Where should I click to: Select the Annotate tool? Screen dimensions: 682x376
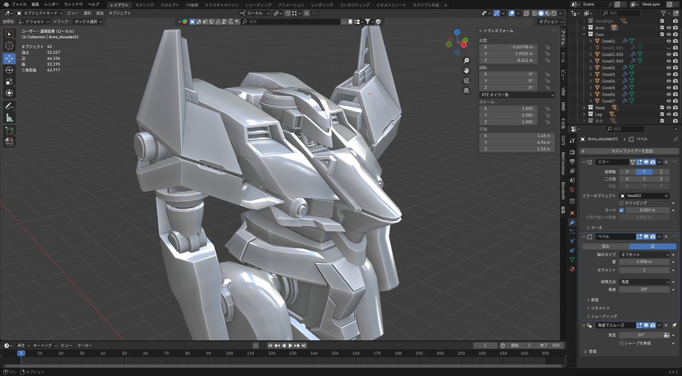pos(9,106)
